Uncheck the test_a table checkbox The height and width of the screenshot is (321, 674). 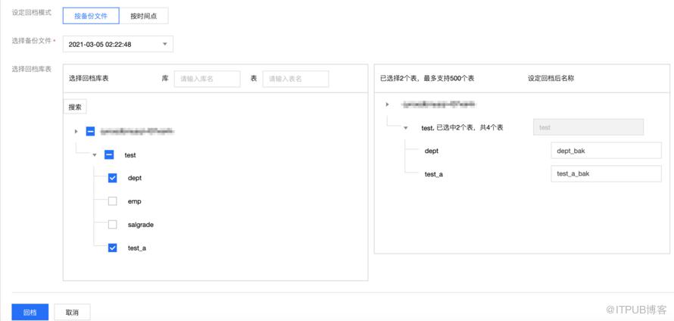[x=112, y=248]
